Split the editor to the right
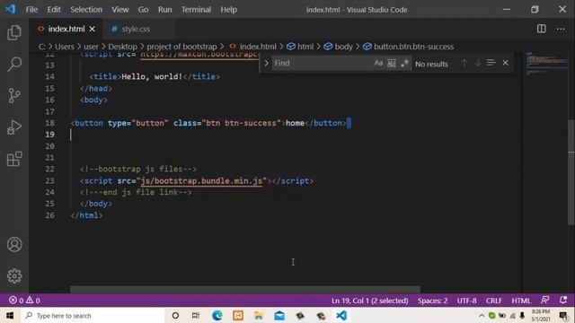 541,29
